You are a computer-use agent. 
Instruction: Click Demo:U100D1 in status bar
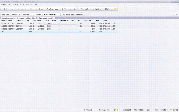[125, 110]
